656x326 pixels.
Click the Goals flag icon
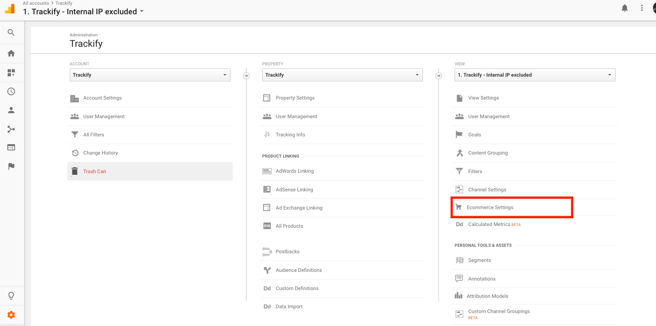(459, 135)
